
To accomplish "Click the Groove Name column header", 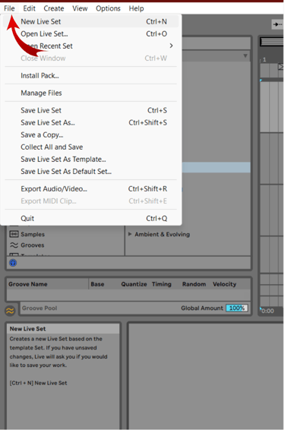I will point(27,284).
